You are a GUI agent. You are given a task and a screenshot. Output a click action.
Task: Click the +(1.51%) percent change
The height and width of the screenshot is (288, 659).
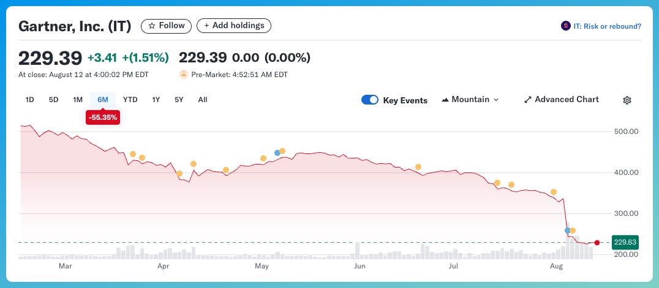click(145, 58)
